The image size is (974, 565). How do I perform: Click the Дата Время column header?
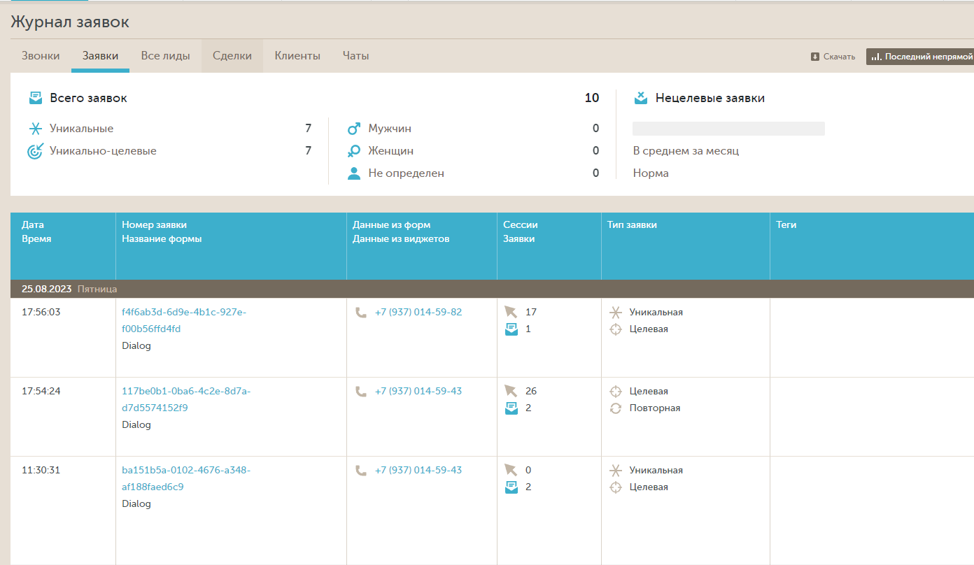(x=63, y=246)
